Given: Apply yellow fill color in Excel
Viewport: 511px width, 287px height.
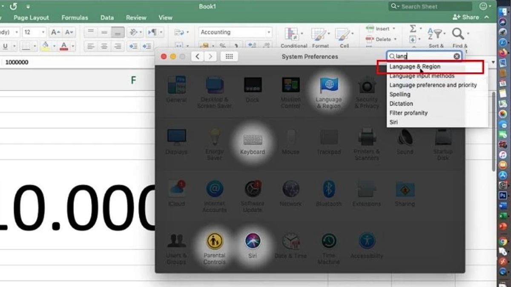Looking at the screenshot, I should click(x=46, y=46).
